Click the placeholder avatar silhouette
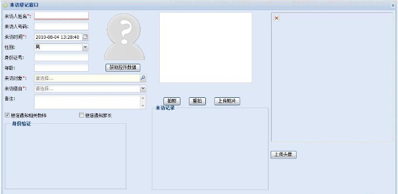 (124, 37)
